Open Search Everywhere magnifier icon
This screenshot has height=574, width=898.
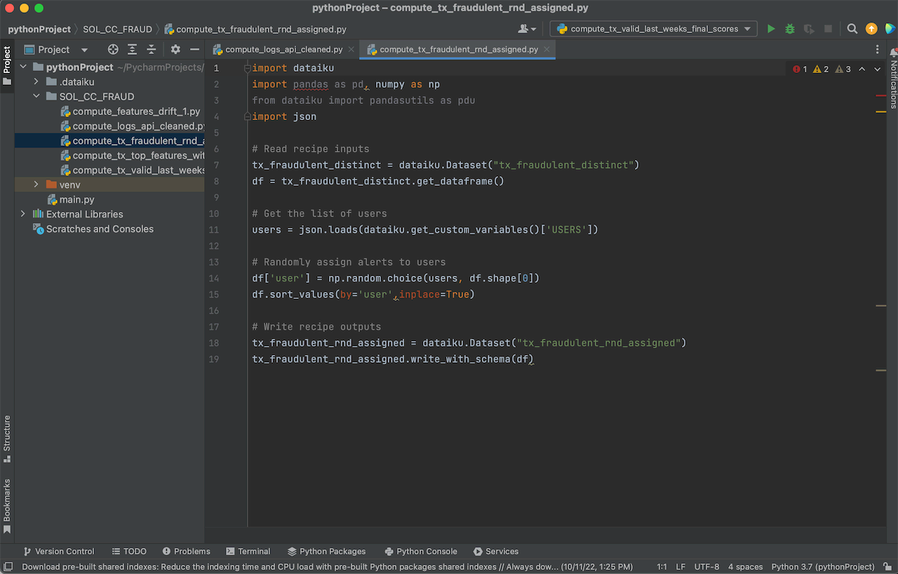click(x=852, y=29)
